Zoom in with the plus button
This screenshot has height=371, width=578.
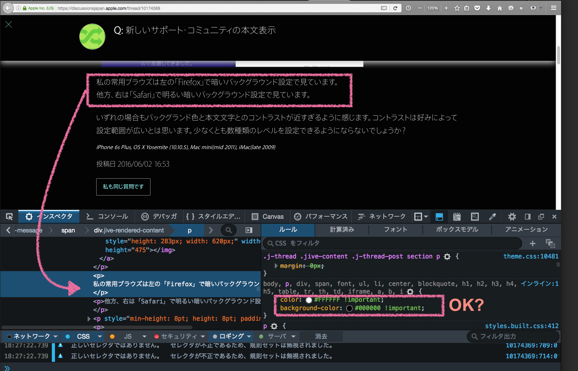point(446,8)
